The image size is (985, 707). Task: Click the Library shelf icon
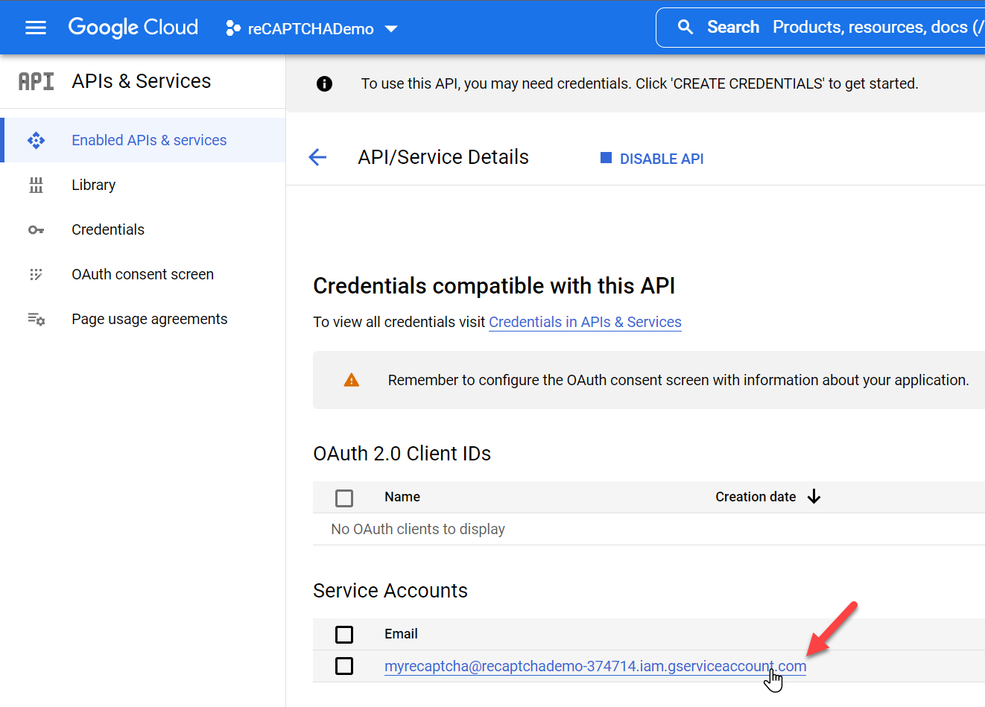pos(36,185)
